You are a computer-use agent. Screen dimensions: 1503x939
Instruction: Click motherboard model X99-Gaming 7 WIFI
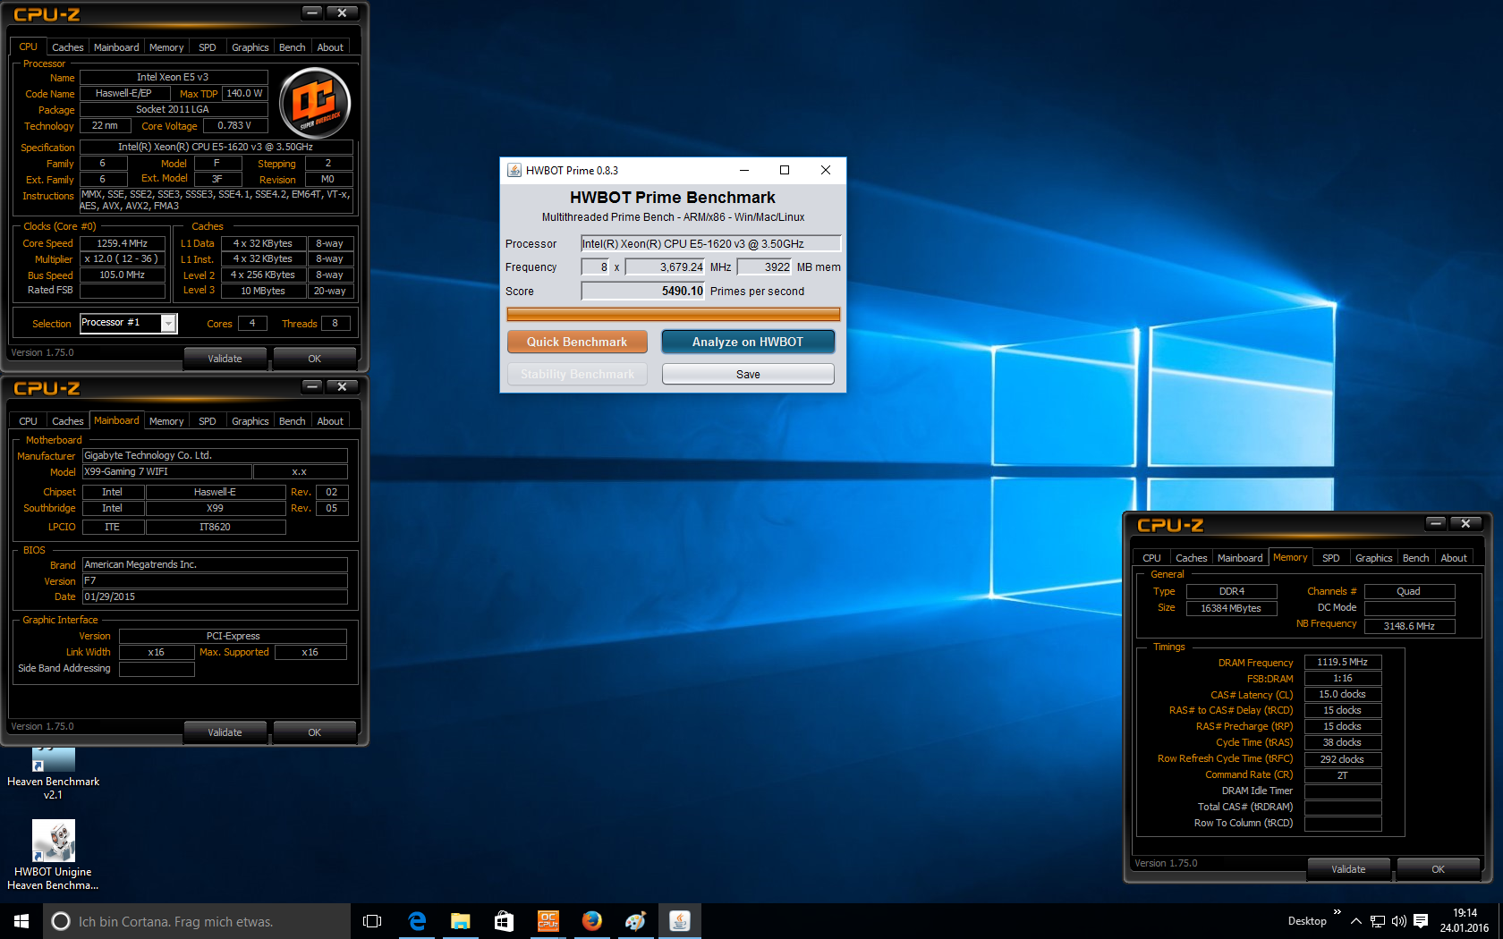[166, 472]
